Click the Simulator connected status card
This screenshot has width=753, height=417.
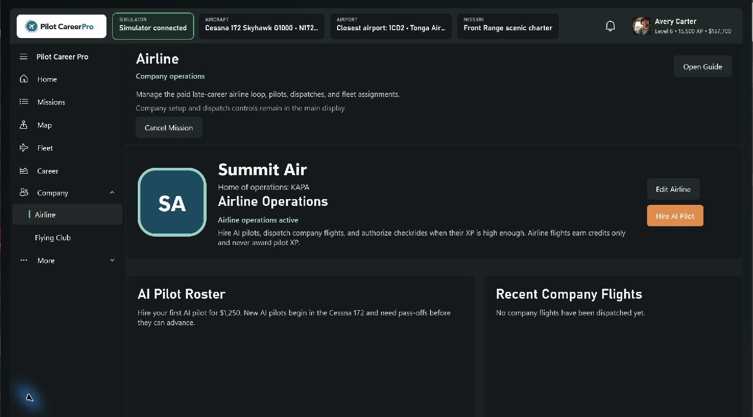click(x=153, y=26)
